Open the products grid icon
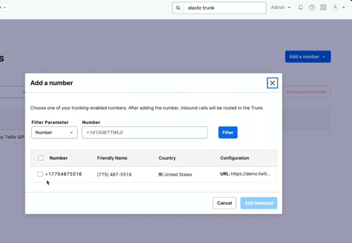The height and width of the screenshot is (243, 352). click(x=323, y=8)
